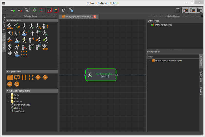205x137 pixels.
Task: Select figure on blue plane with green down arrow
Action: point(17,40)
